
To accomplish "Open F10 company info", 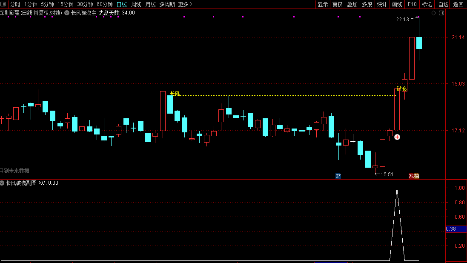I will coord(412,4).
